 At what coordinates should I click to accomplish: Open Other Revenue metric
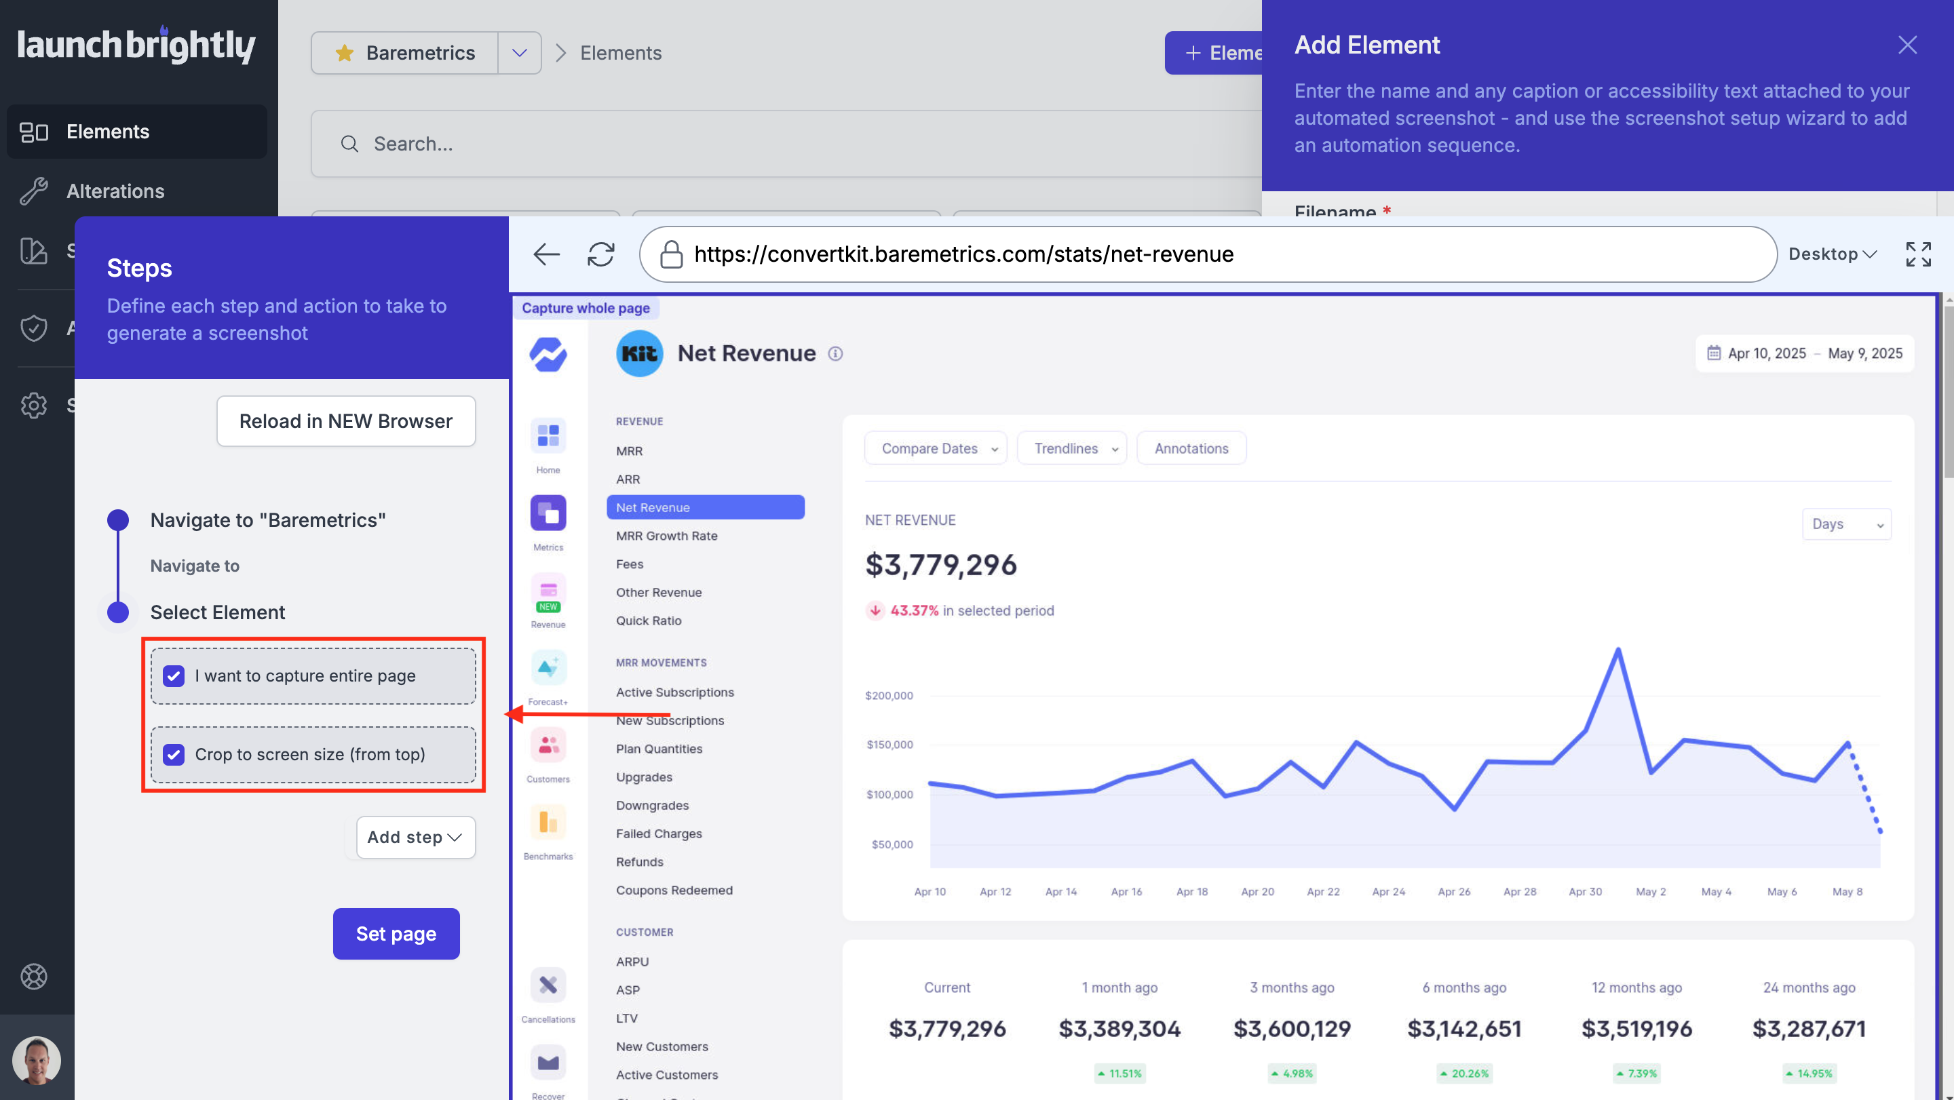click(658, 593)
